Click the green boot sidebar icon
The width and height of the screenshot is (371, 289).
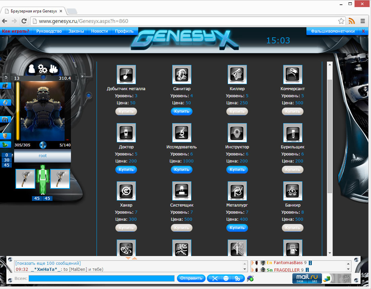click(5, 144)
